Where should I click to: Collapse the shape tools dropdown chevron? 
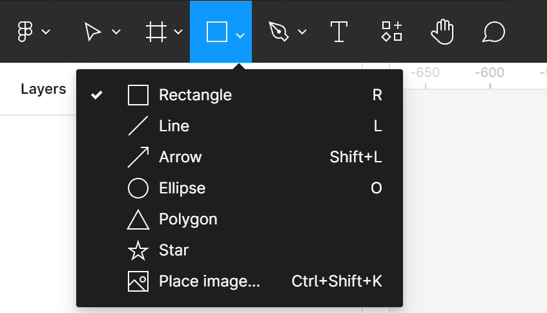[240, 34]
